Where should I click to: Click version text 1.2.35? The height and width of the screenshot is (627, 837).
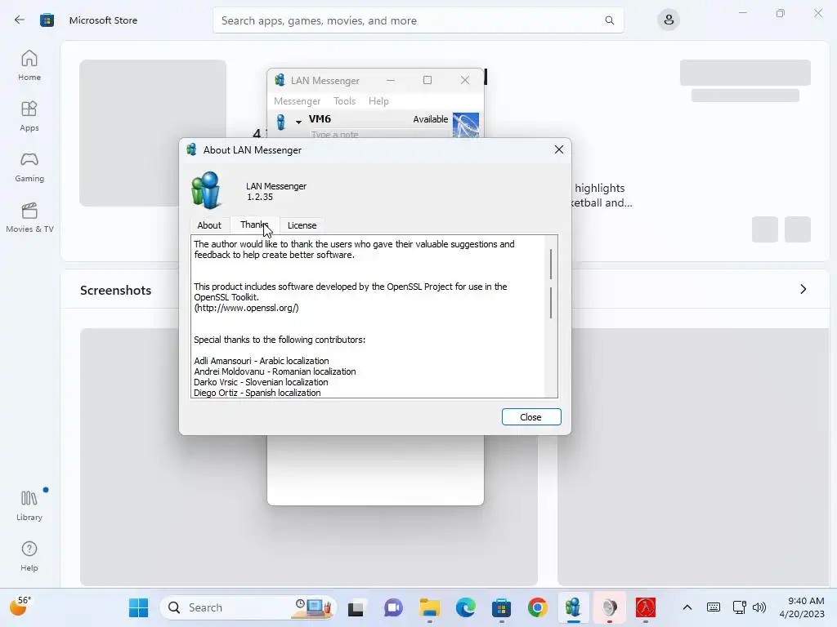tap(260, 197)
